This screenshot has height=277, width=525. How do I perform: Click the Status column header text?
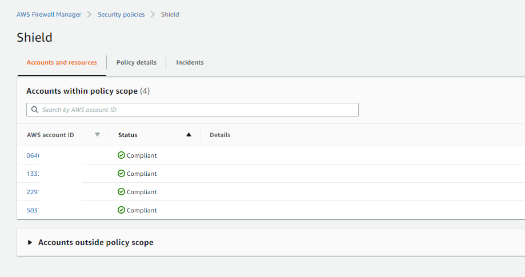[127, 135]
